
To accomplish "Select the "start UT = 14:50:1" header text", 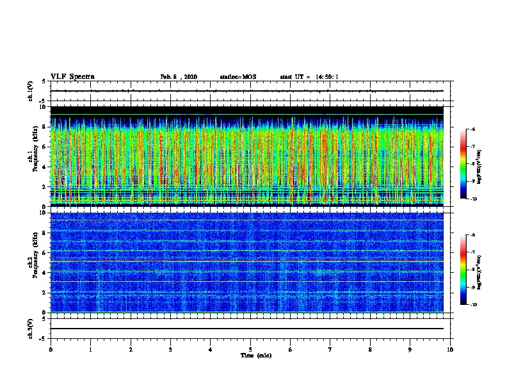I will pos(309,77).
